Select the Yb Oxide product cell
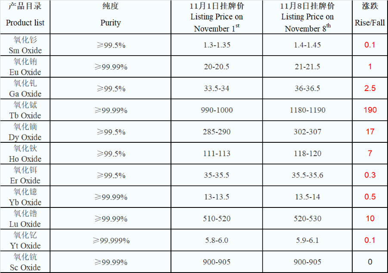Screen dimensions: 388x273 pyautogui.click(x=25, y=197)
